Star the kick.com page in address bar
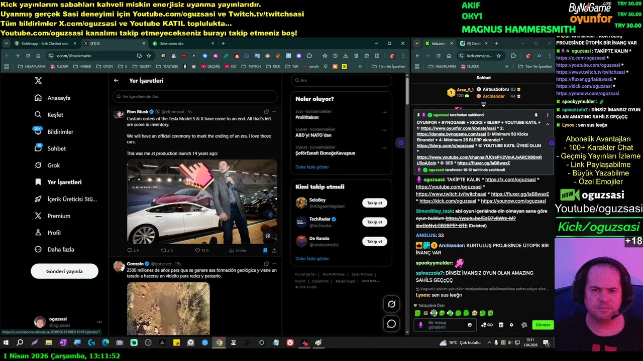643x361 pixels. 499,56
